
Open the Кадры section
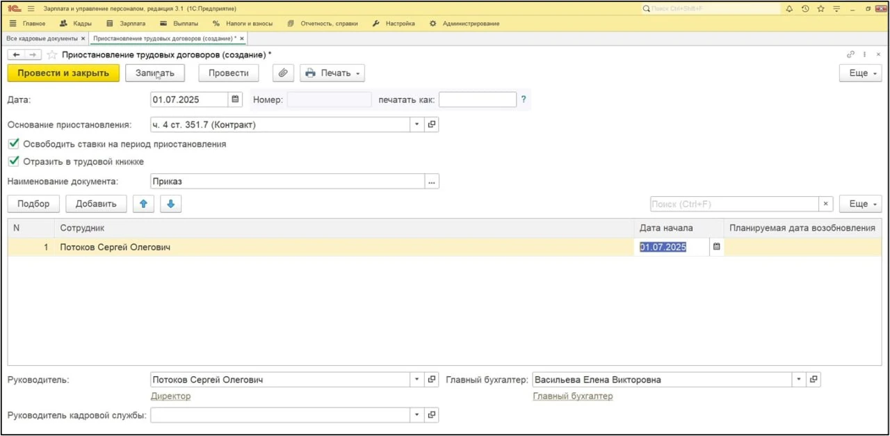[x=76, y=24]
